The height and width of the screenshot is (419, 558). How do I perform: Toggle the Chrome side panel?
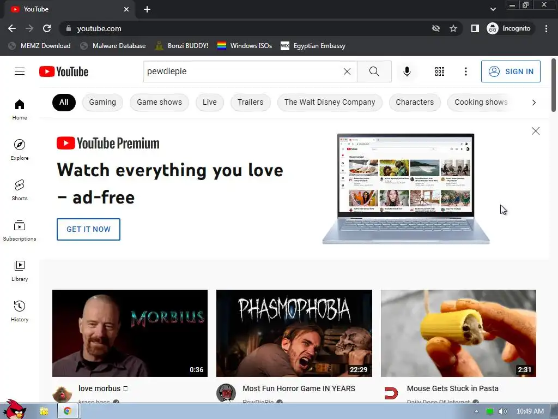[475, 28]
